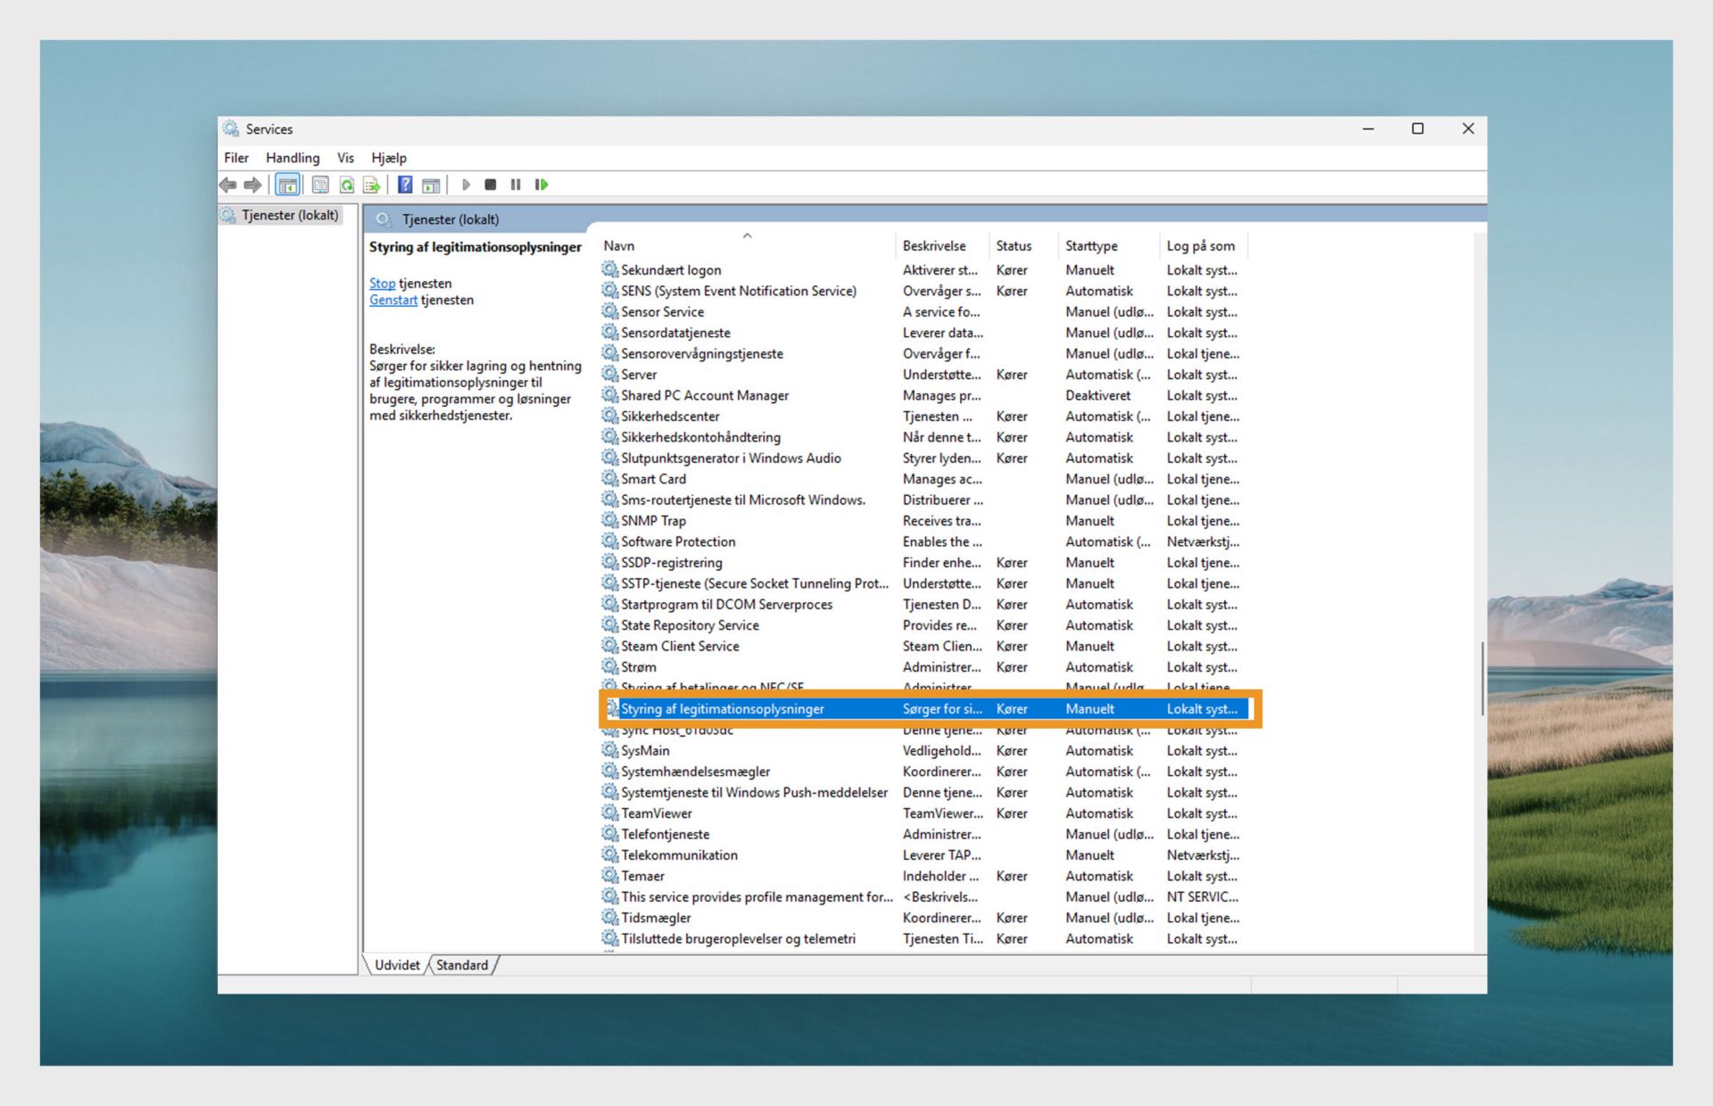This screenshot has width=1713, height=1106.
Task: Open the blue Help question-mark icon
Action: tap(405, 185)
